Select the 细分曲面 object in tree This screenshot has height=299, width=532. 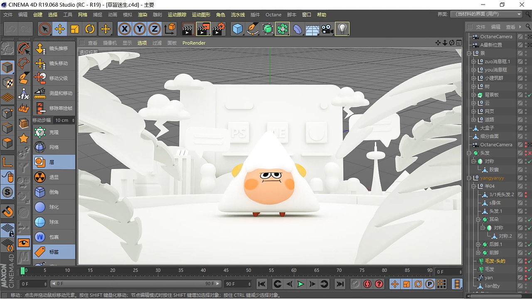[489, 136]
